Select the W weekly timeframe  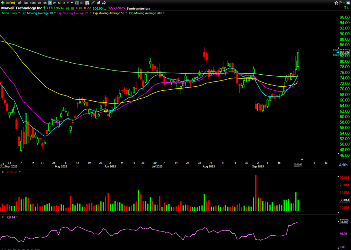[x=54, y=3]
